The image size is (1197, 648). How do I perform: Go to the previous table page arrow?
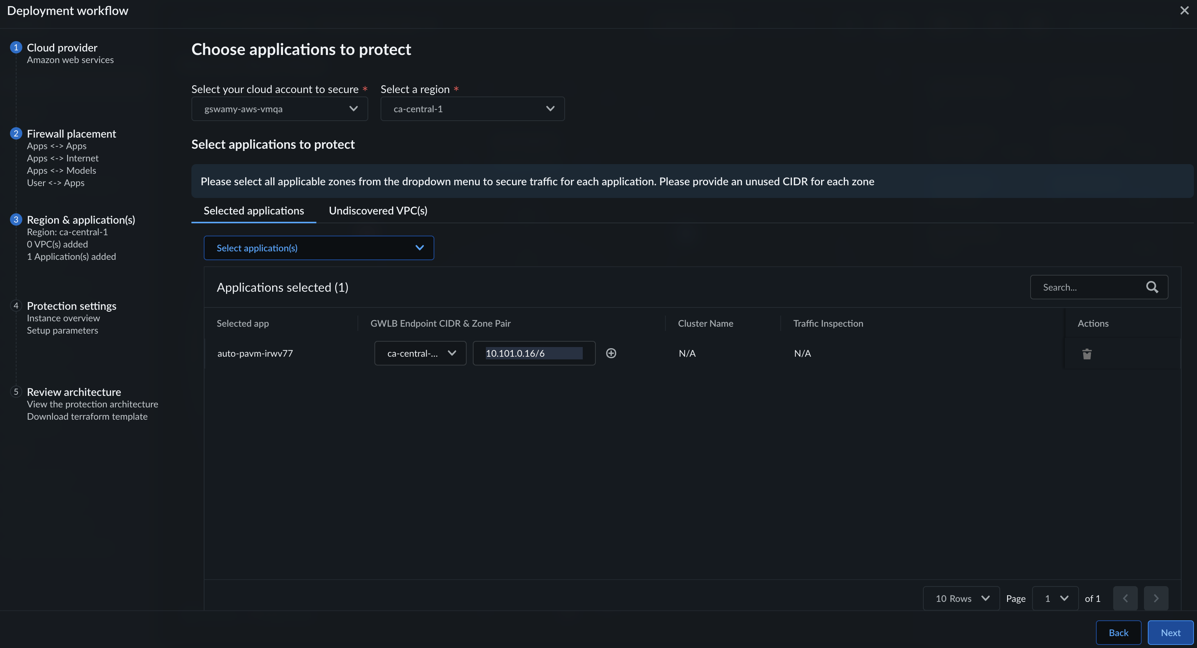pyautogui.click(x=1125, y=598)
